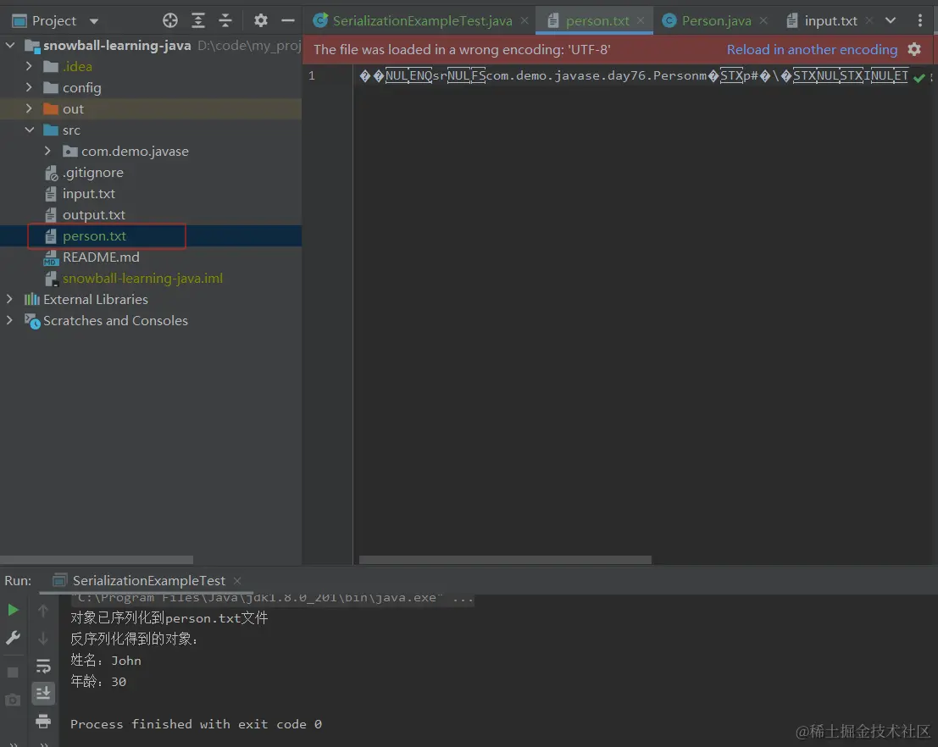The image size is (938, 747).
Task: Click the Stop process icon
Action: (13, 672)
